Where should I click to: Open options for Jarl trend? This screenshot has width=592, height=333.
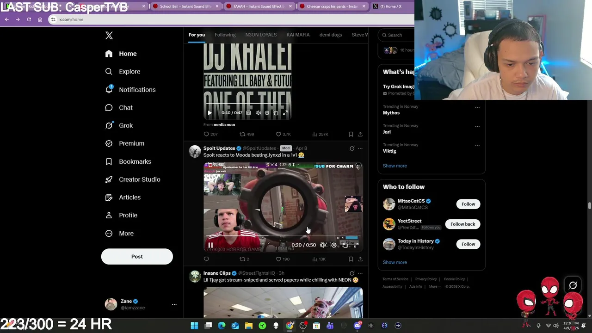coord(477,126)
